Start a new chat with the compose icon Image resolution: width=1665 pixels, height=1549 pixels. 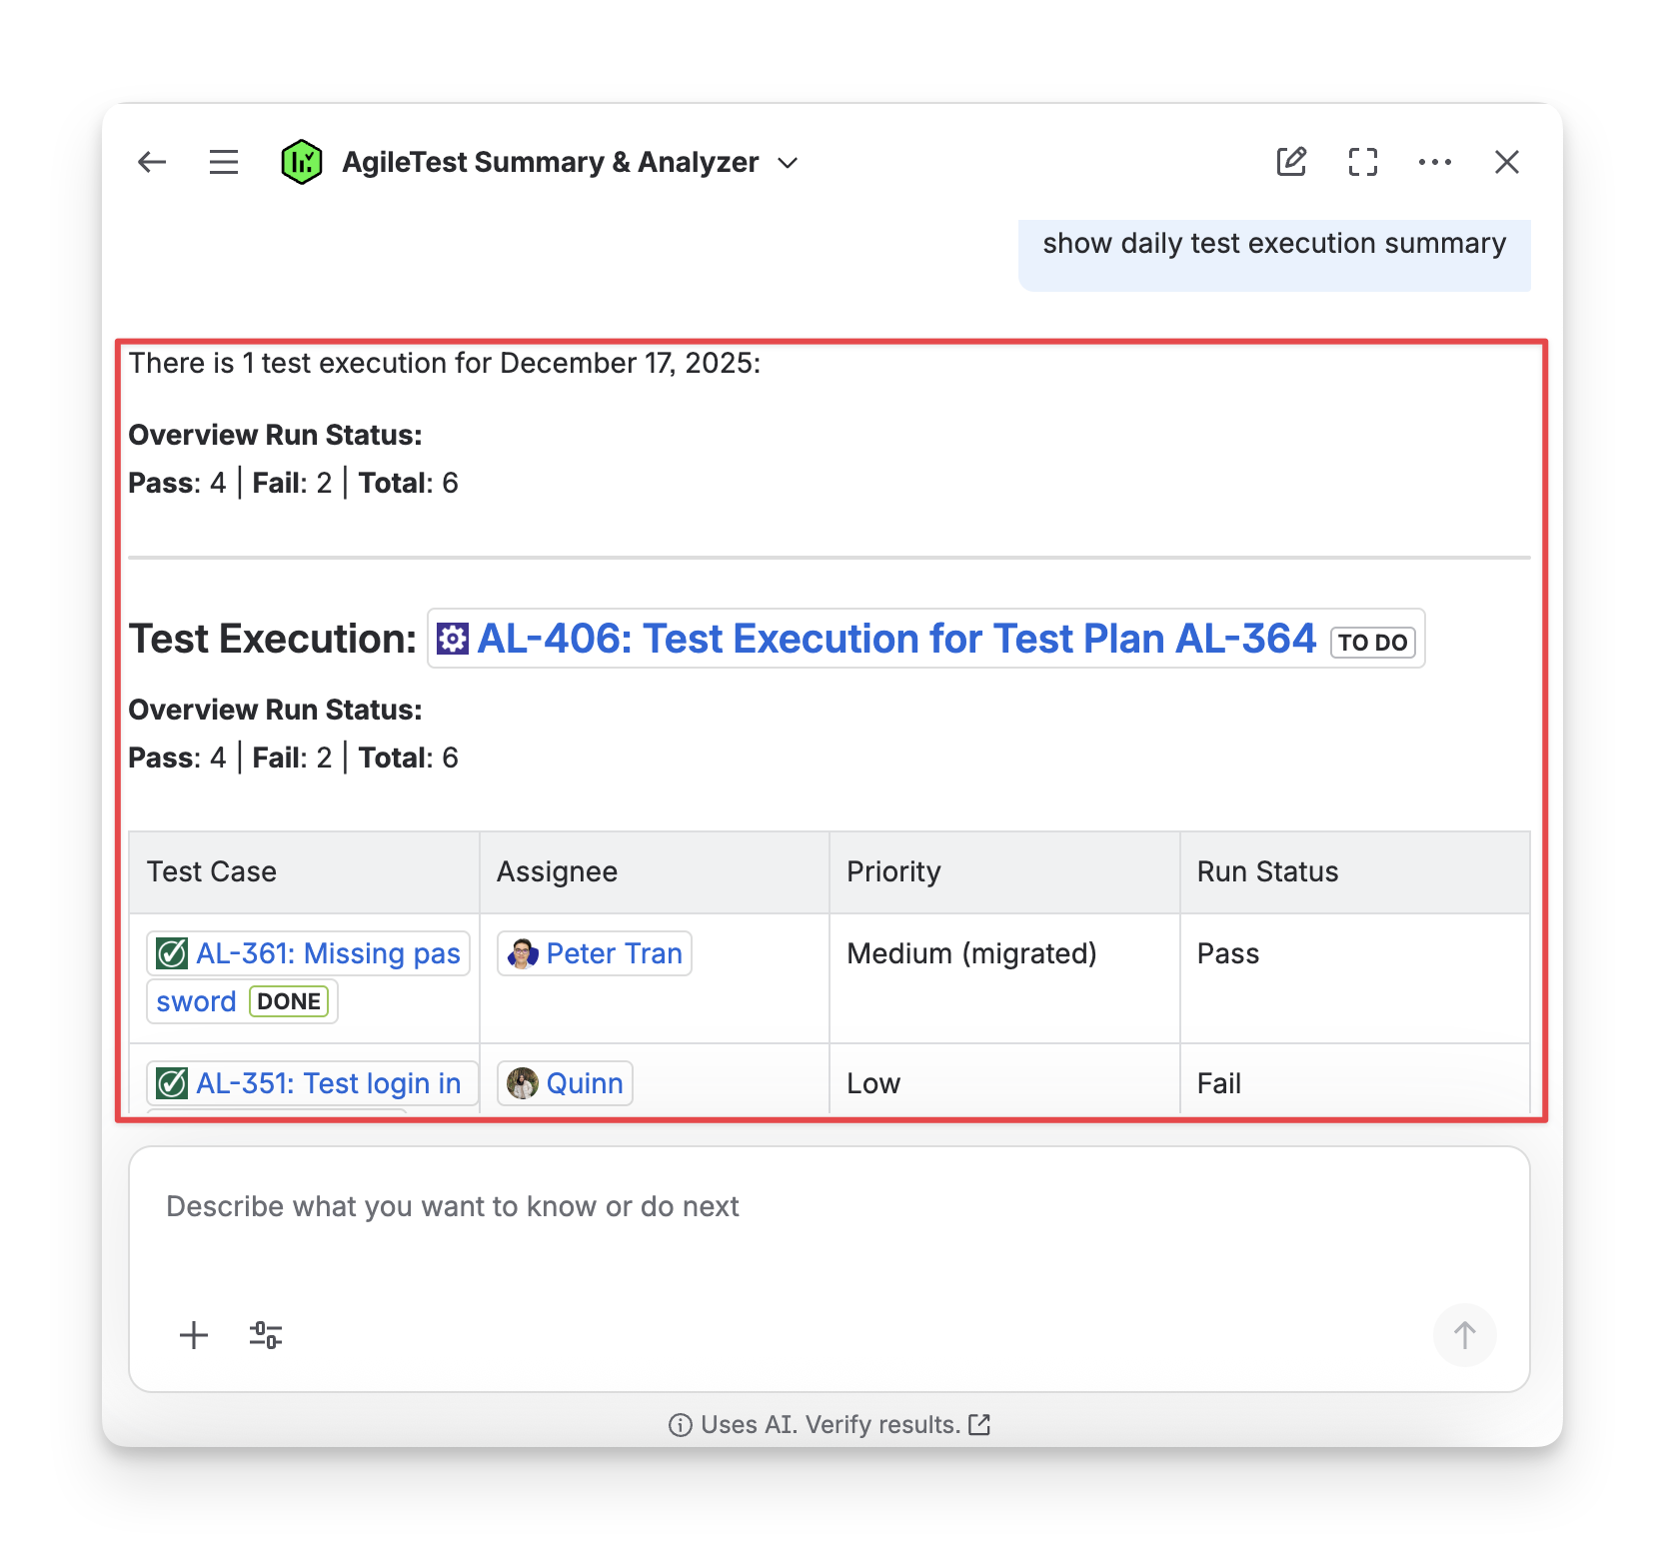point(1291,162)
